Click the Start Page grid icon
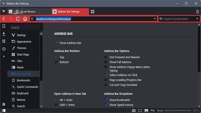Screen dimensions: 201x113 pyautogui.click(x=13, y=54)
